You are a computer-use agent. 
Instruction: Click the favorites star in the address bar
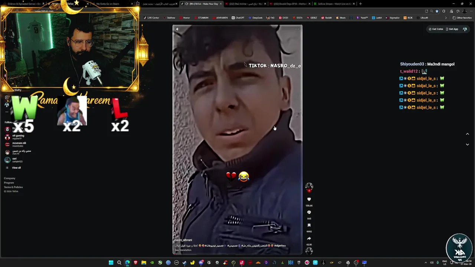pos(437,11)
